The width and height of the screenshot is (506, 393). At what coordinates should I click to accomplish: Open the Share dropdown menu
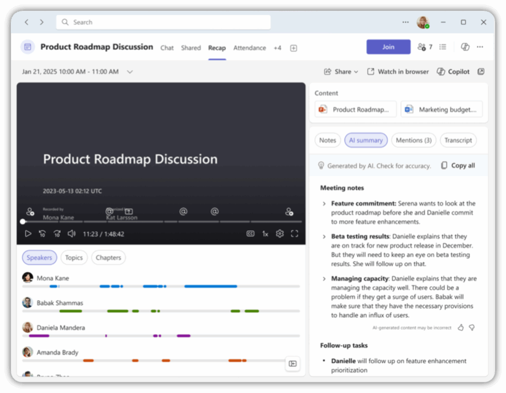tap(341, 71)
